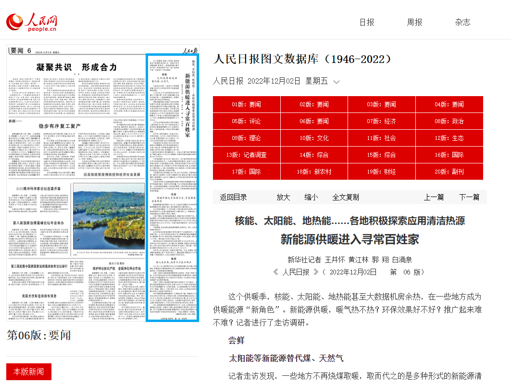View the second 综合 page, 15版
511x384 pixels.
coord(382,155)
